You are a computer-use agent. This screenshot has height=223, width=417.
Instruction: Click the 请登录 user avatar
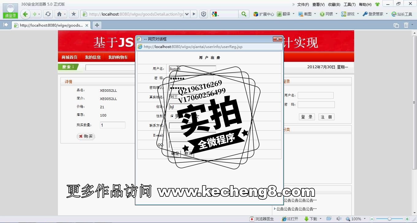pos(10,11)
